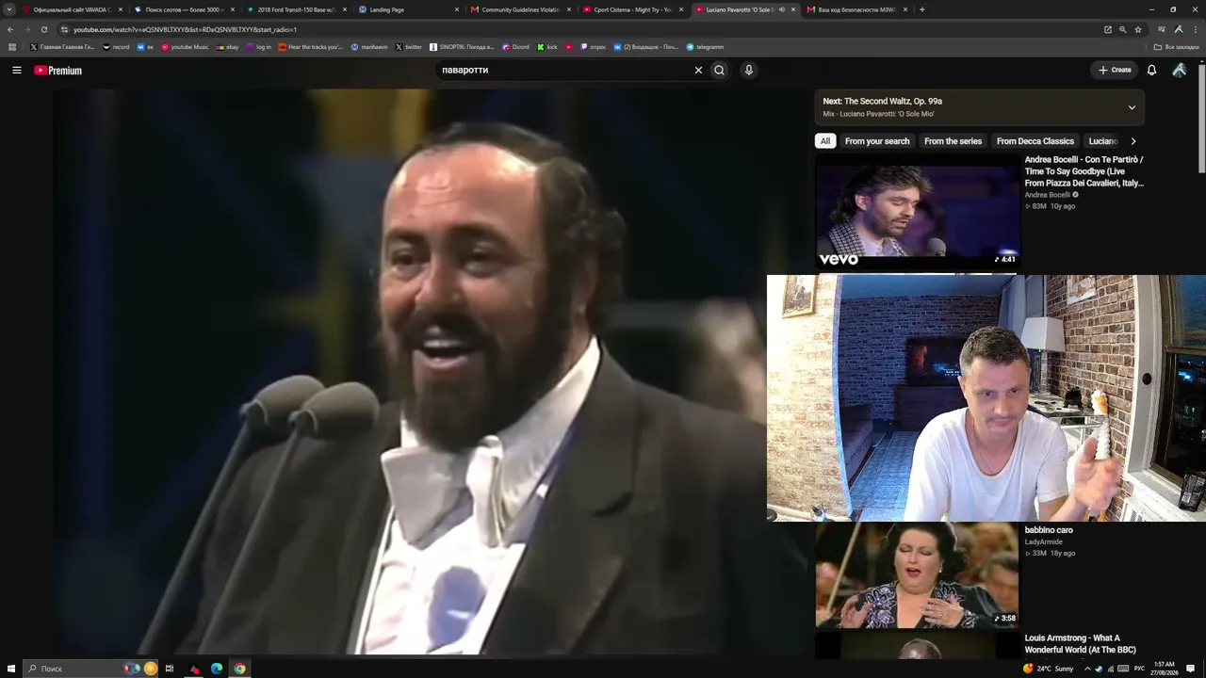This screenshot has height=678, width=1206.
Task: Show the Windows notification center
Action: point(1191,669)
